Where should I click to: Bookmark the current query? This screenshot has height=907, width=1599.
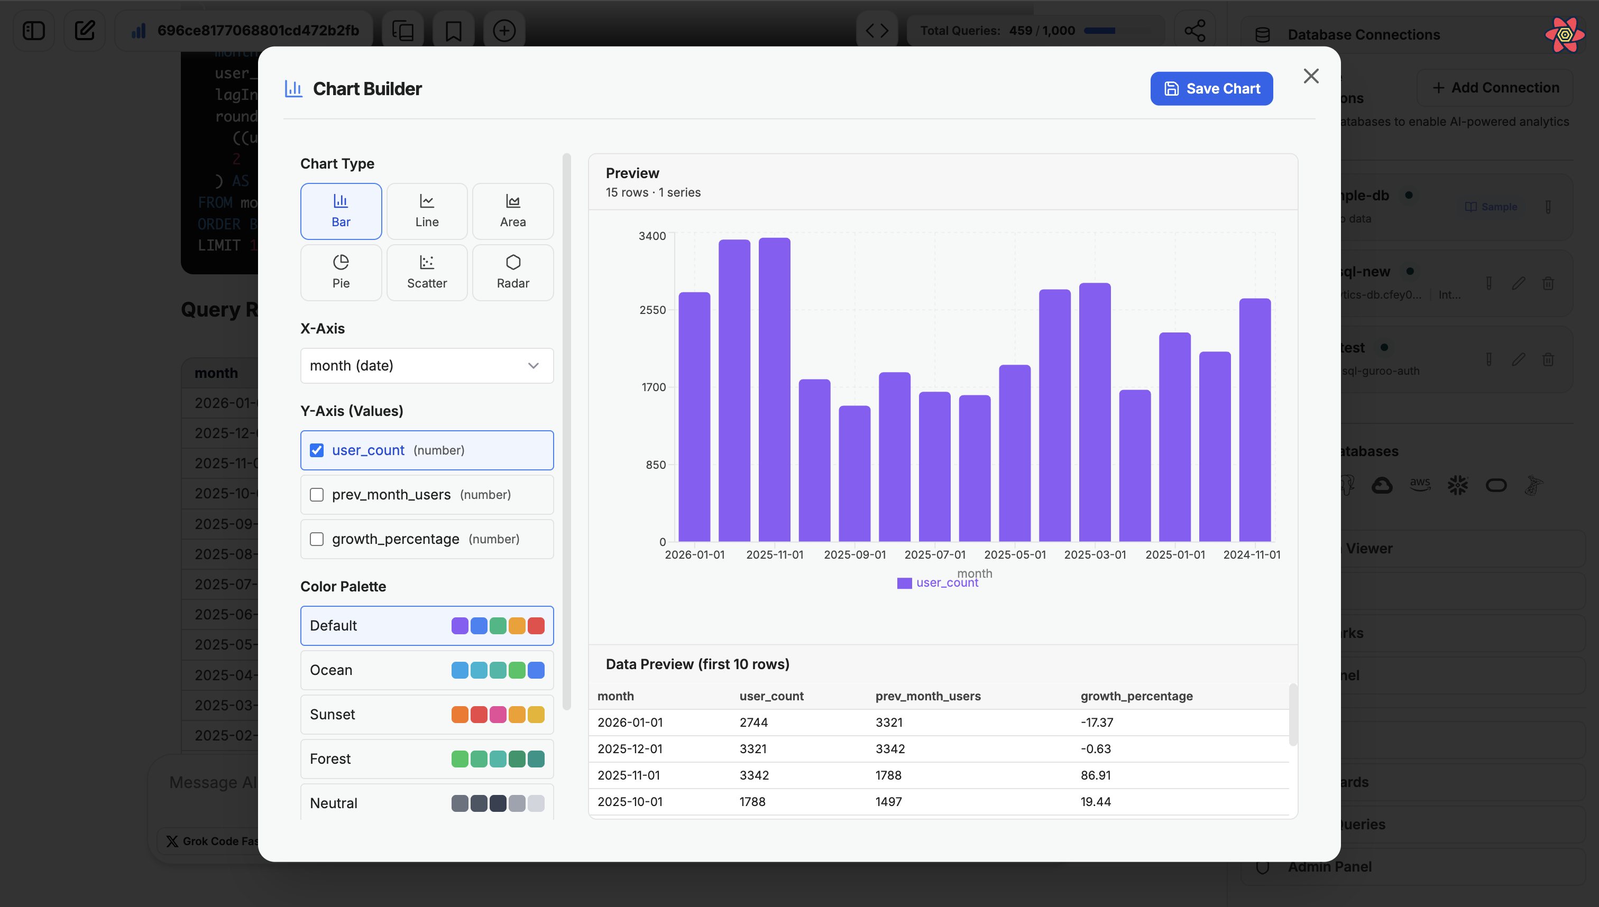[x=453, y=30]
